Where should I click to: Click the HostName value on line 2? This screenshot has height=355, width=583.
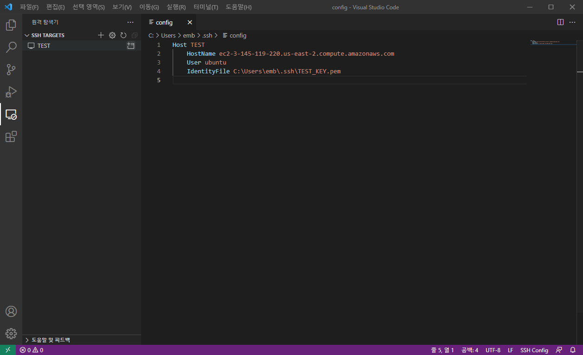click(306, 54)
